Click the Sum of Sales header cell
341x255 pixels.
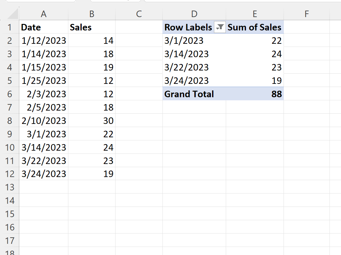[255, 27]
